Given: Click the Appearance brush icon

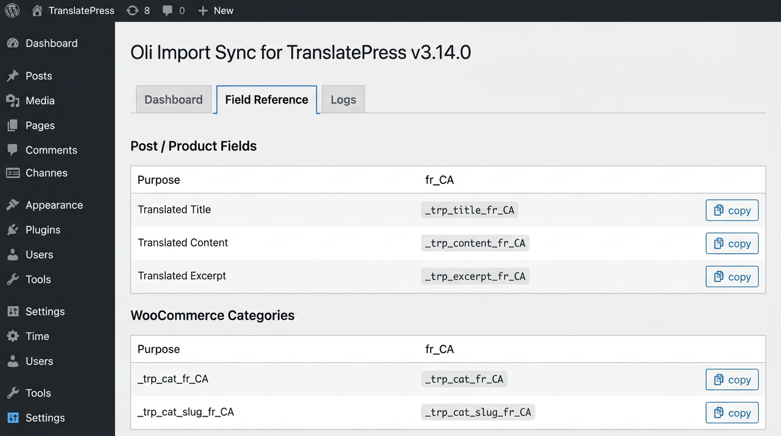Looking at the screenshot, I should [12, 204].
